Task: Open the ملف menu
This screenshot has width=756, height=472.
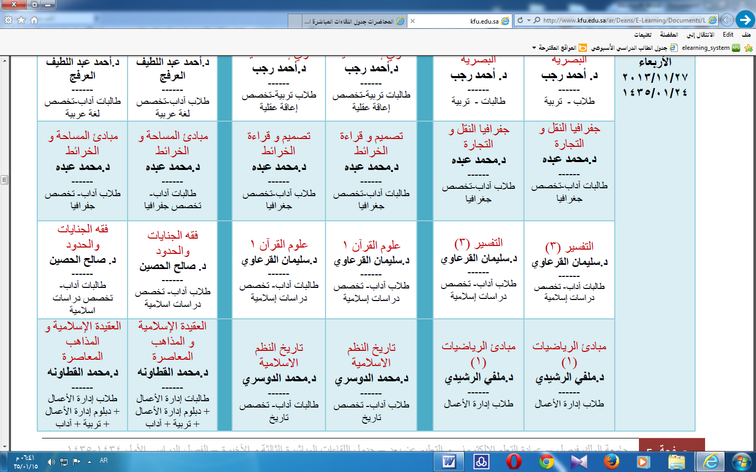Action: tap(746, 35)
